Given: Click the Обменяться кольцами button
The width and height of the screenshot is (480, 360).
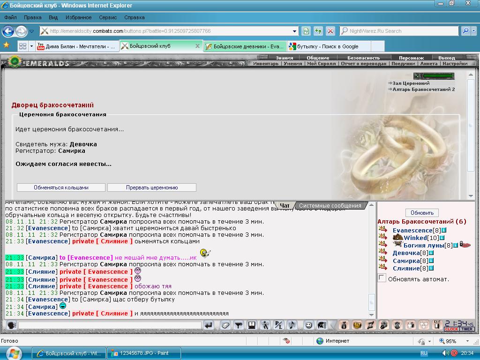Looking at the screenshot, I should tap(61, 187).
